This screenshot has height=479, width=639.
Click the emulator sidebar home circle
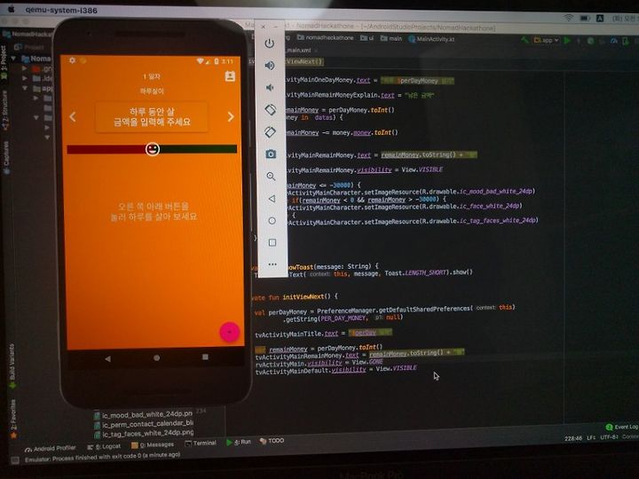pyautogui.click(x=272, y=221)
